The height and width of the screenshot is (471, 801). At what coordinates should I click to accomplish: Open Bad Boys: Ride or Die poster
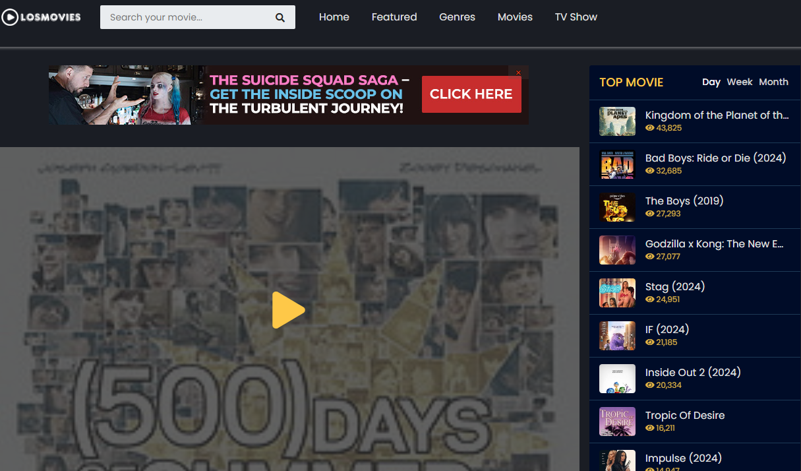click(617, 164)
